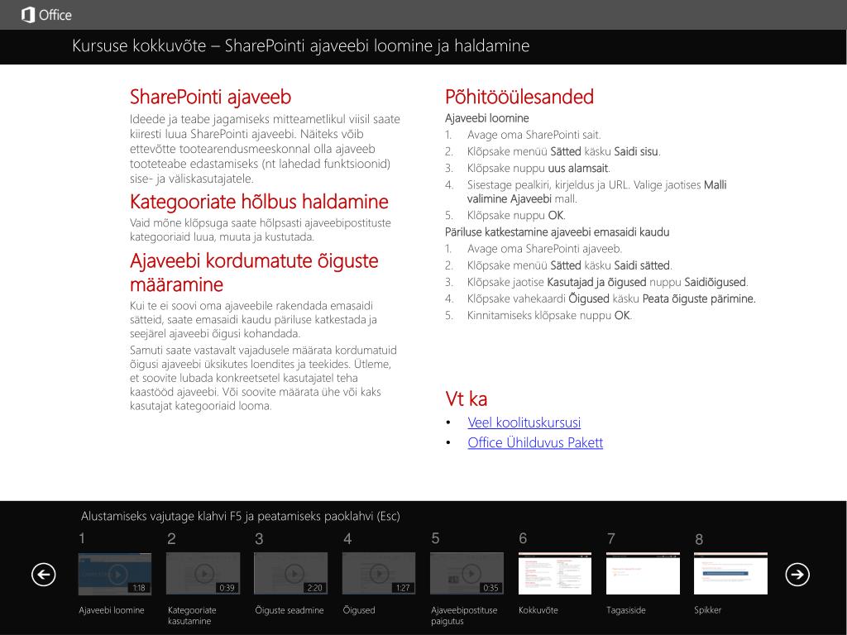Click the Põhitööülesanded heading
The width and height of the screenshot is (847, 635).
point(519,97)
